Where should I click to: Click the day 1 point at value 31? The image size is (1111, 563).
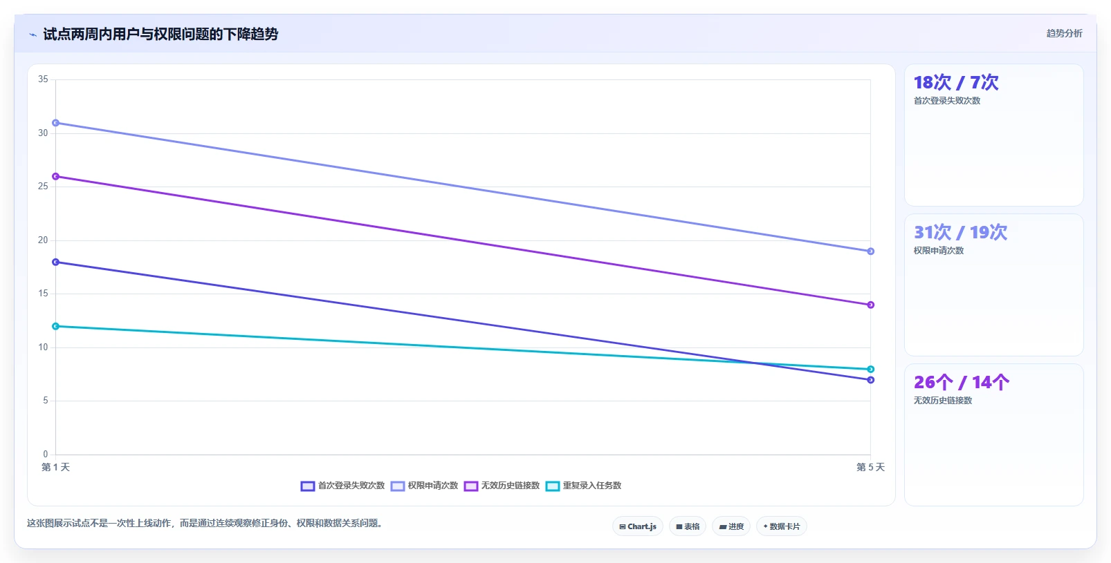point(56,123)
